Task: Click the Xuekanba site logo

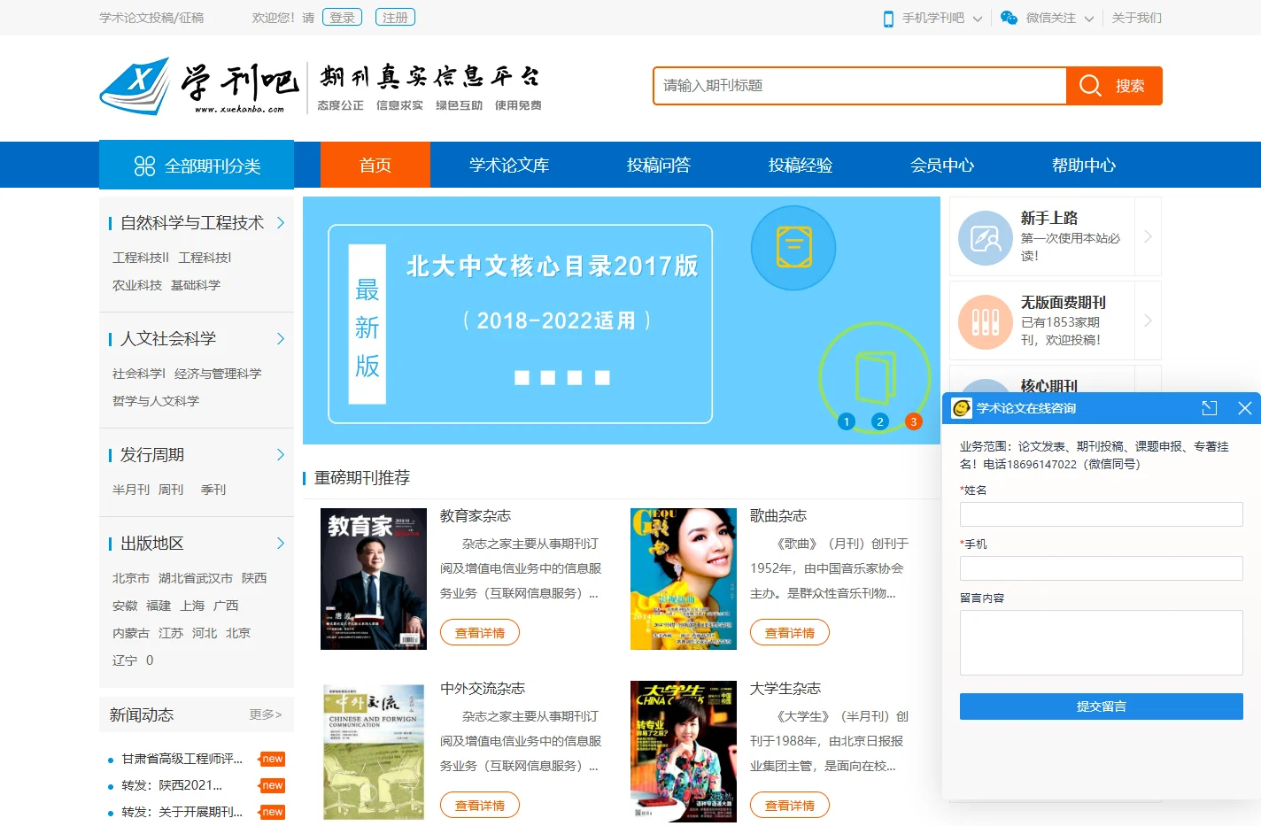Action: pos(199,86)
